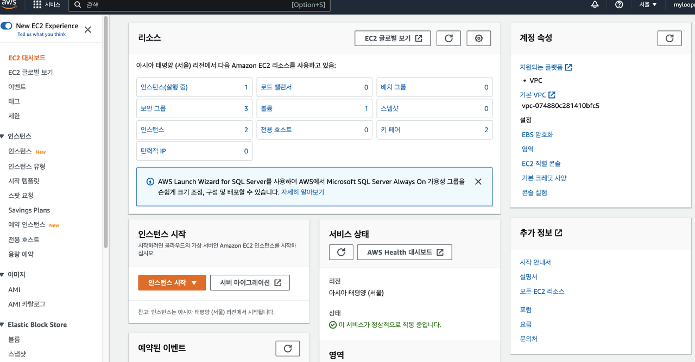Click the Tell us what you think link
Image resolution: width=695 pixels, height=362 pixels.
coord(41,35)
